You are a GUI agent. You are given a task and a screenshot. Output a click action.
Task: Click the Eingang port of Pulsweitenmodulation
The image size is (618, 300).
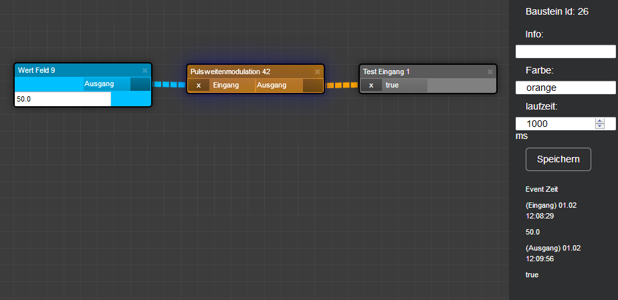pos(233,86)
